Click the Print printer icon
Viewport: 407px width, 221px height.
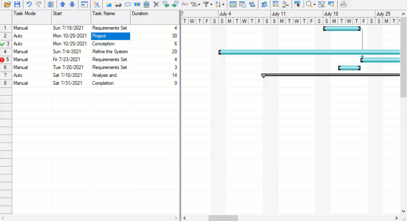pos(344,4)
